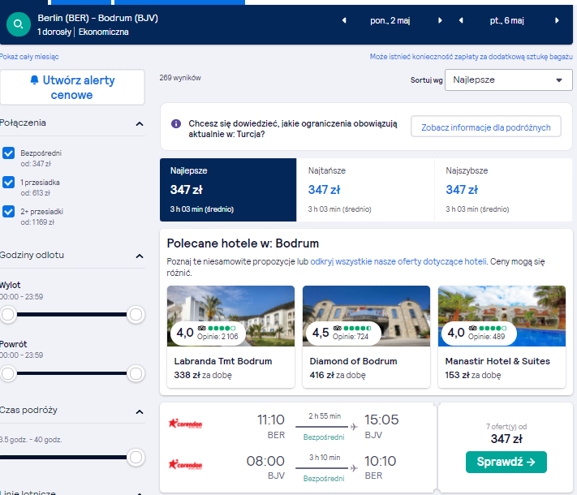577x495 pixels.
Task: Select the Najszybsze 347 zł tab
Action: click(x=503, y=190)
